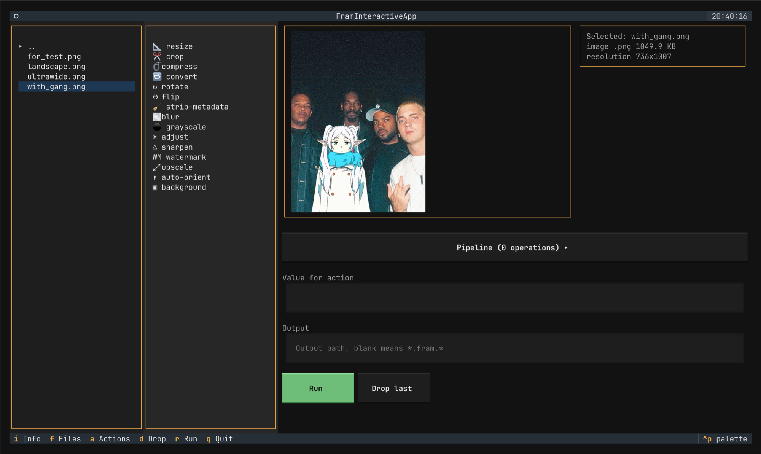Open the parent directory '..' entry
Image resolution: width=761 pixels, height=454 pixels.
click(x=76, y=46)
